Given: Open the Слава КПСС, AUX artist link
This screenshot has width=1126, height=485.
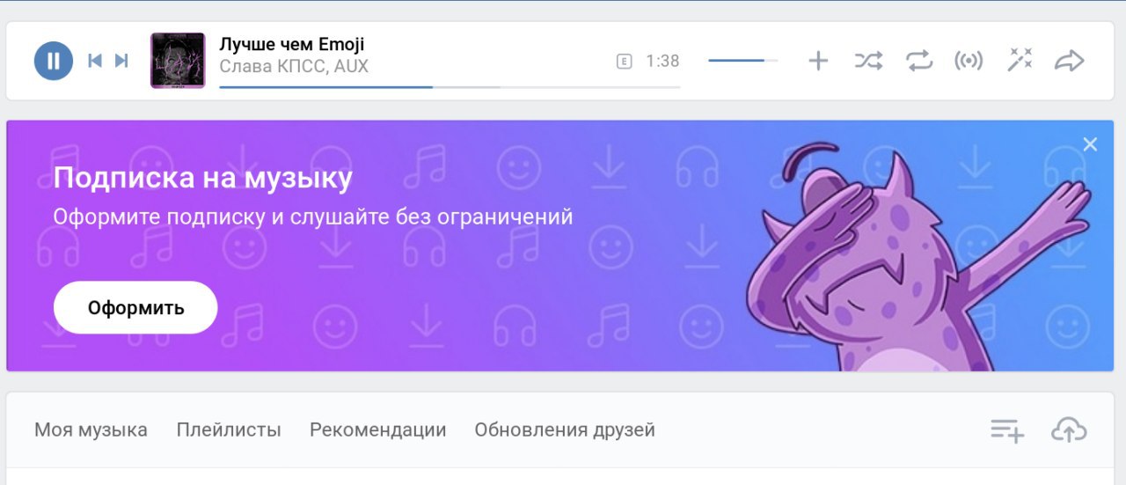Looking at the screenshot, I should tap(294, 67).
